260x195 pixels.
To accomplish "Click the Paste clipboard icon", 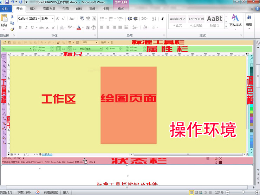I will [4, 19].
